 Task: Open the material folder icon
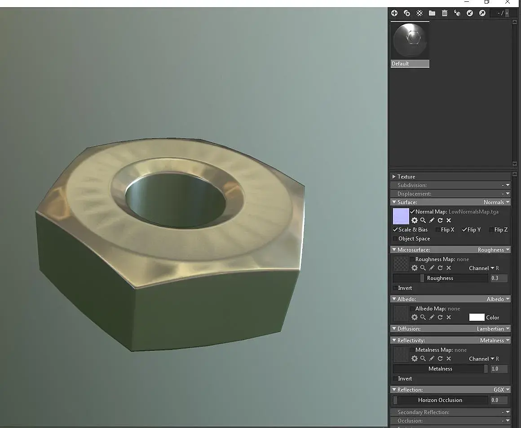coord(432,13)
